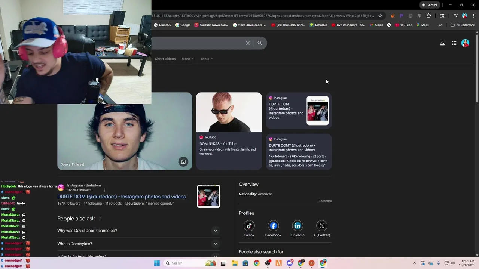This screenshot has height=269, width=479.
Task: Expand "Why was David Dobrik canceled?"
Action: click(x=138, y=231)
